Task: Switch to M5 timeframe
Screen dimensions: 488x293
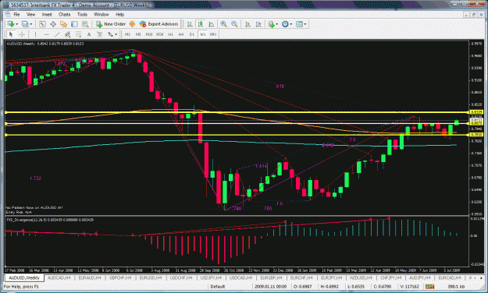Action: [x=138, y=34]
